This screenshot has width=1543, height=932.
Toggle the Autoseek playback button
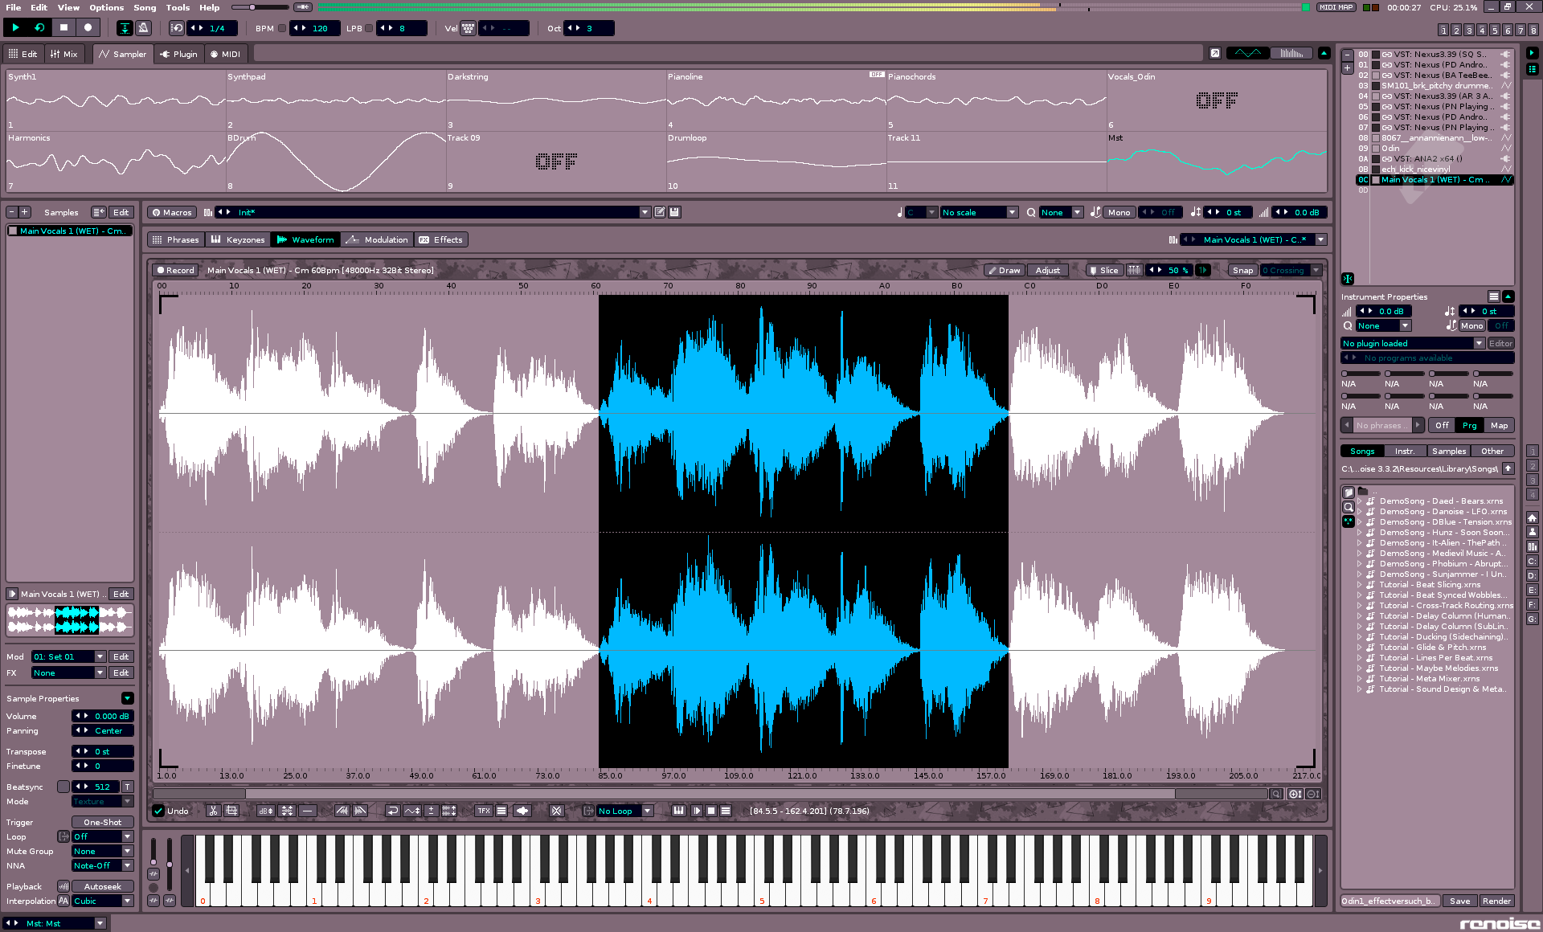pyautogui.click(x=103, y=886)
